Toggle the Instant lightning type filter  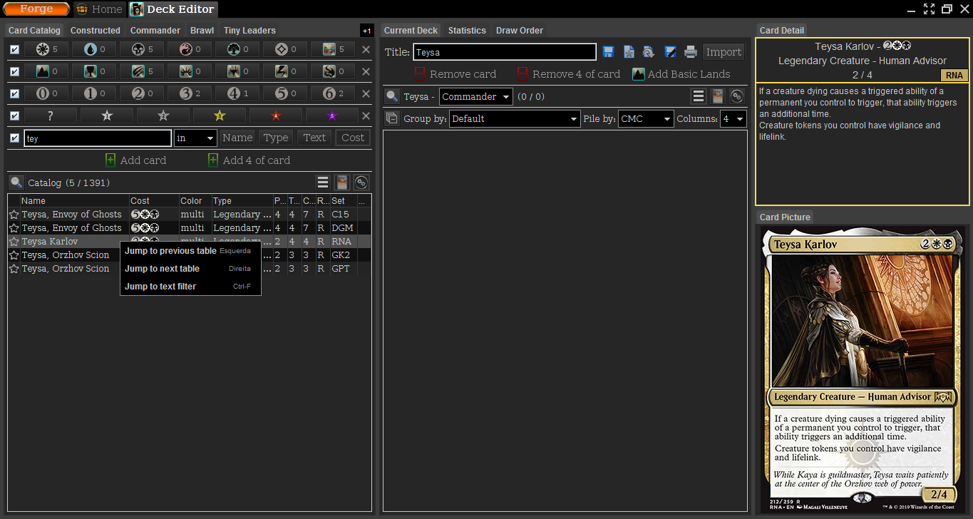click(x=284, y=71)
